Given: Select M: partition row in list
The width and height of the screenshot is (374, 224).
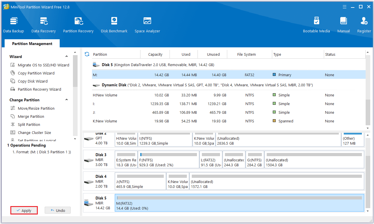Looking at the screenshot, I should tap(228, 75).
